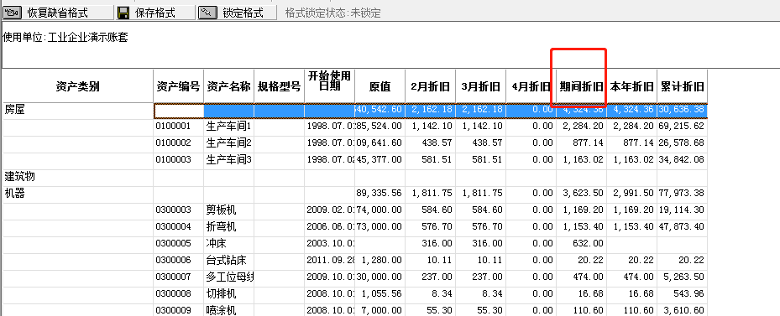This screenshot has height=316, width=780.
Task: Click asset name 喷涂机
Action: pyautogui.click(x=222, y=310)
